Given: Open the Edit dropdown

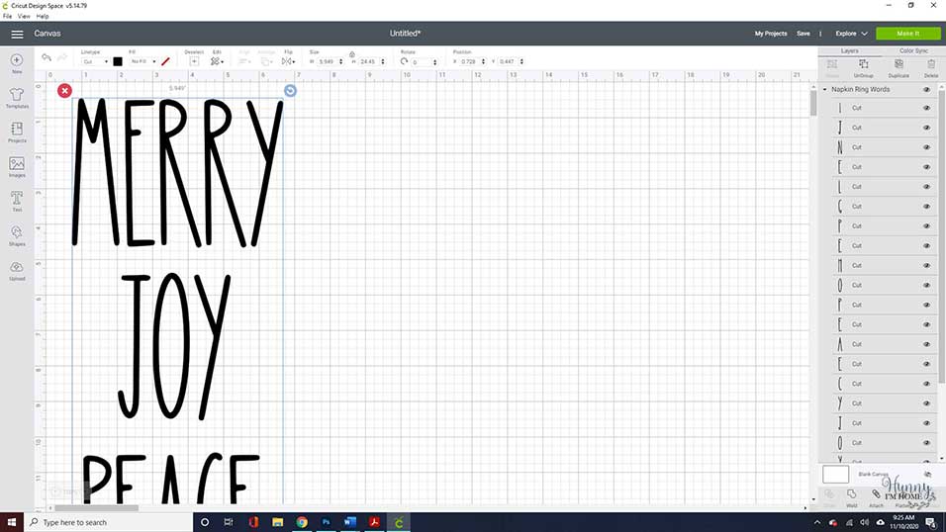Looking at the screenshot, I should point(217,61).
